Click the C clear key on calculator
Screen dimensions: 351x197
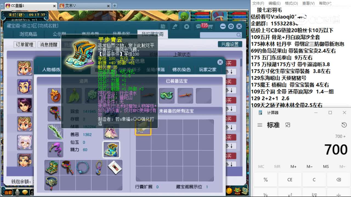point(314,180)
